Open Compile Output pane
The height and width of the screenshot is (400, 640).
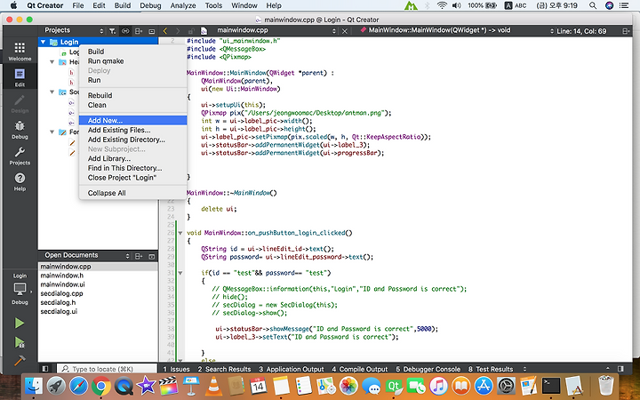pos(360,369)
